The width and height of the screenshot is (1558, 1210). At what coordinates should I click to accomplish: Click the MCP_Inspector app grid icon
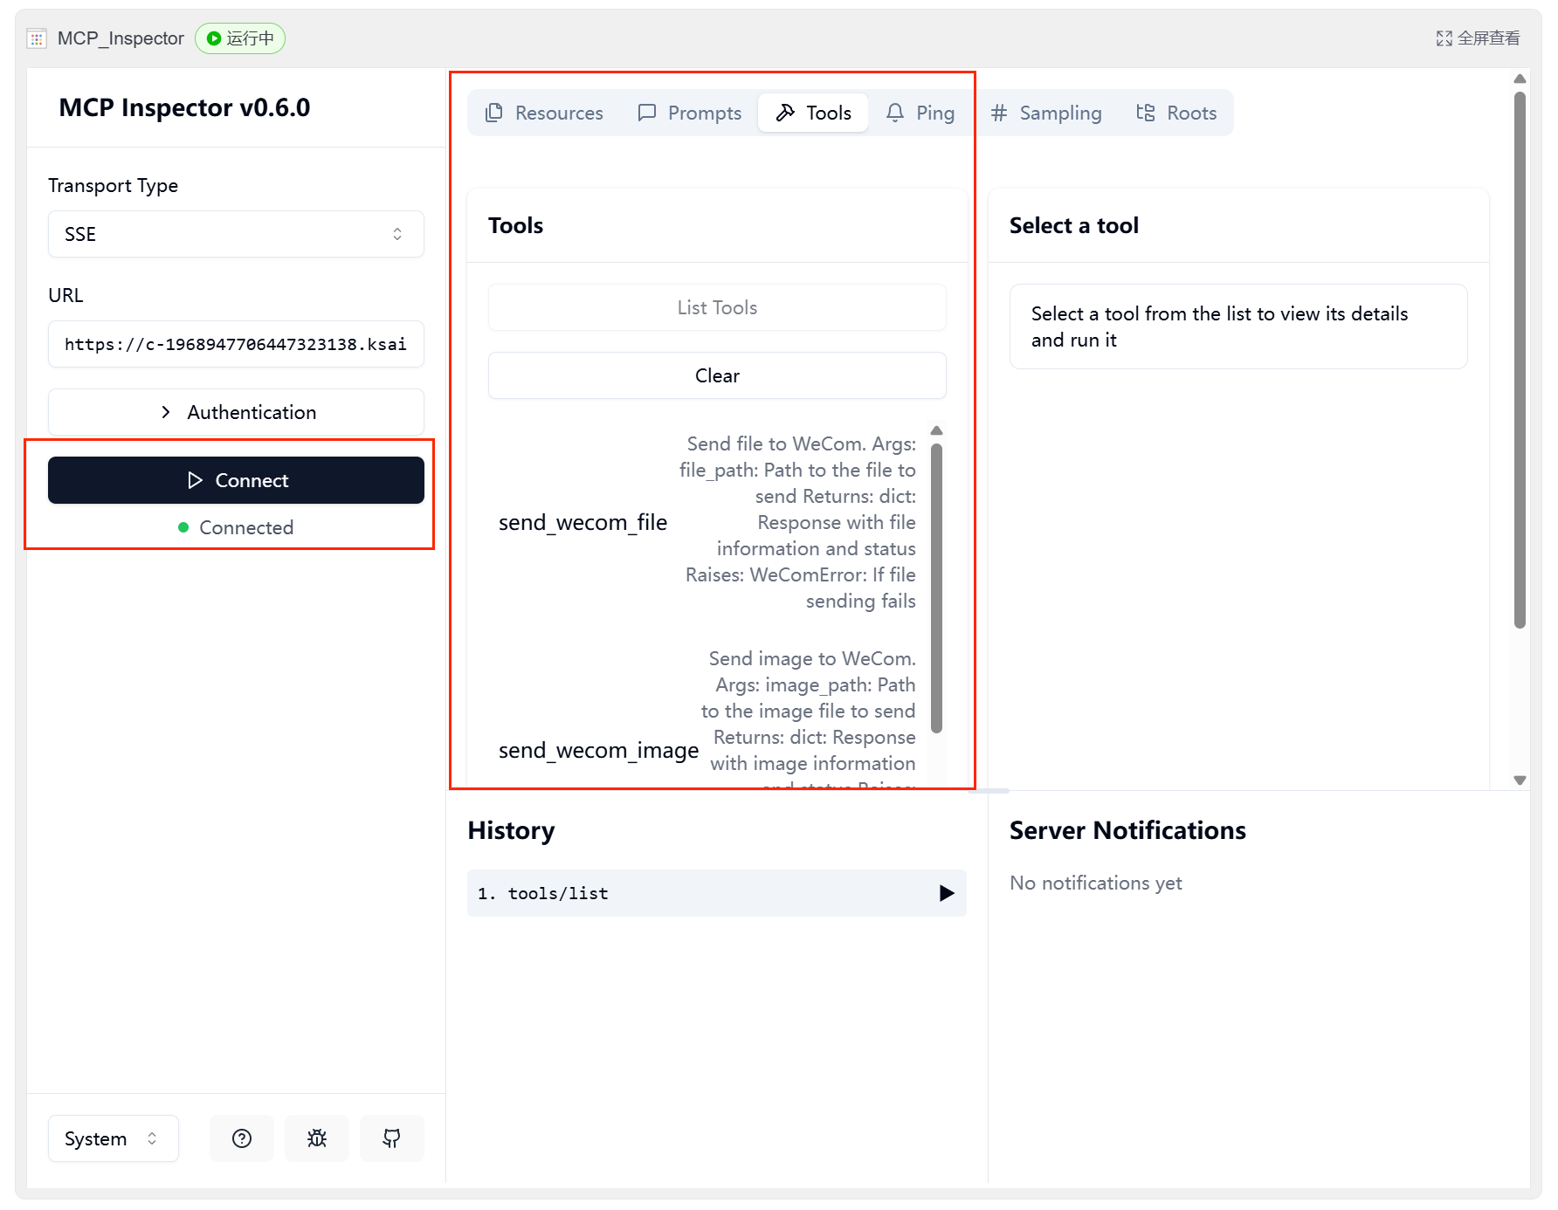[37, 38]
